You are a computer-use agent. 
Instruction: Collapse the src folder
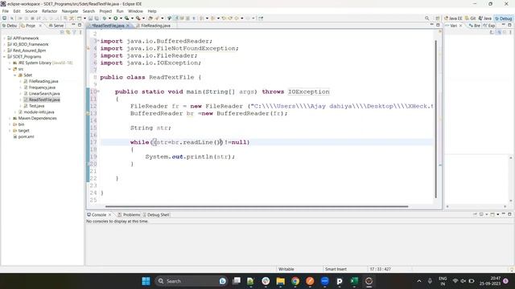10,69
